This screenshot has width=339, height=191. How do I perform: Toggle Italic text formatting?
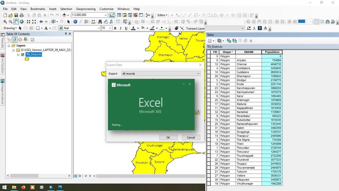121,28
